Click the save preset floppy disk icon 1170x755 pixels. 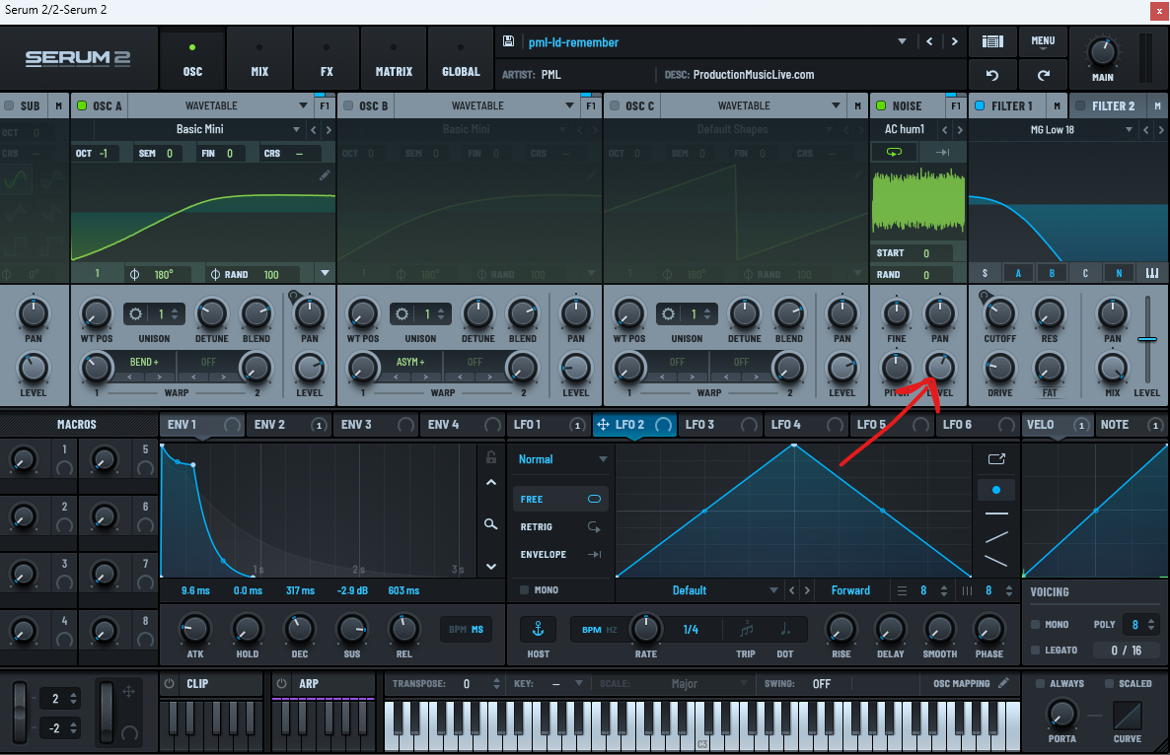(508, 41)
